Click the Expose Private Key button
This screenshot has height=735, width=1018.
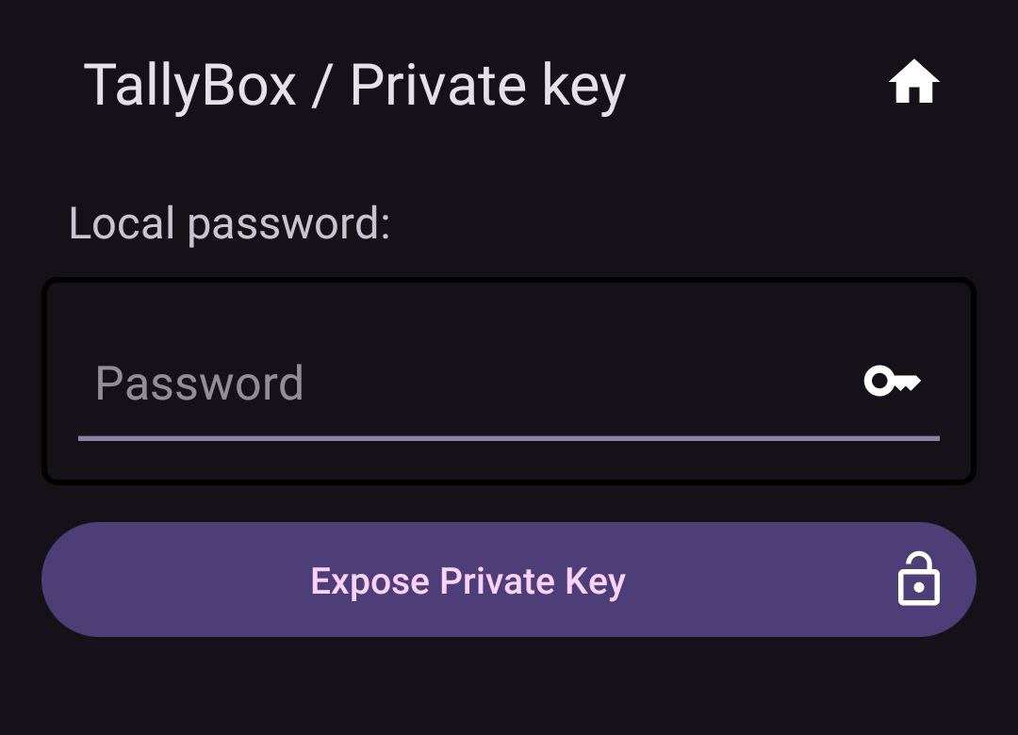click(509, 580)
